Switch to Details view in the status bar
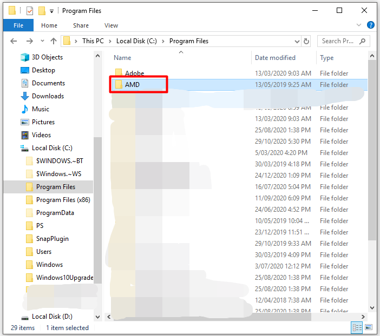Image resolution: width=380 pixels, height=336 pixels. click(x=357, y=328)
